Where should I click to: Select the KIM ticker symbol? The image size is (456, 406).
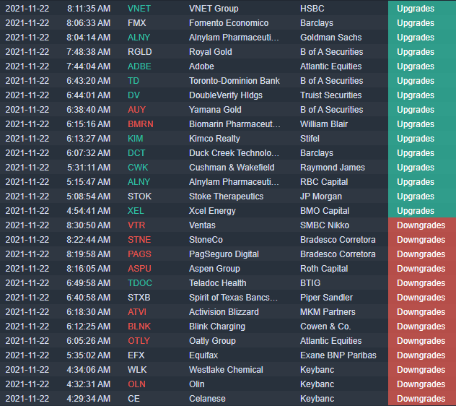pos(135,139)
